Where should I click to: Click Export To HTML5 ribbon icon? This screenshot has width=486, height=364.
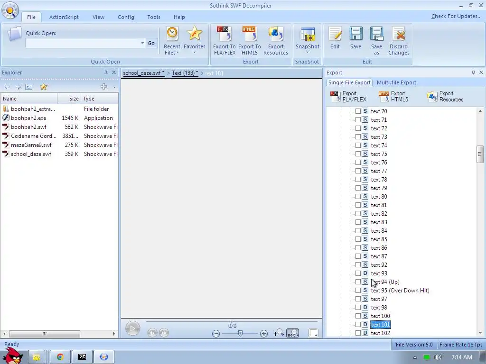[x=249, y=41]
